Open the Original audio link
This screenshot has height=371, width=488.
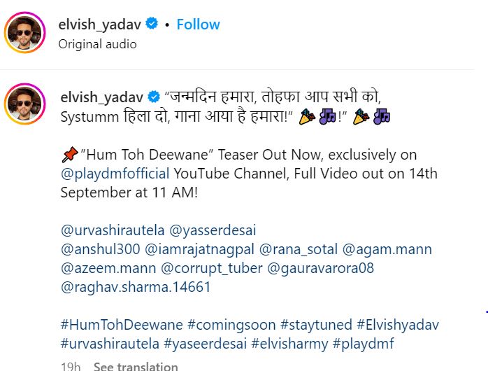[97, 44]
